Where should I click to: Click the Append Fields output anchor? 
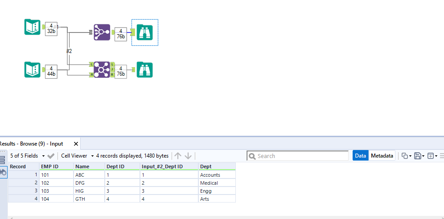point(113,32)
